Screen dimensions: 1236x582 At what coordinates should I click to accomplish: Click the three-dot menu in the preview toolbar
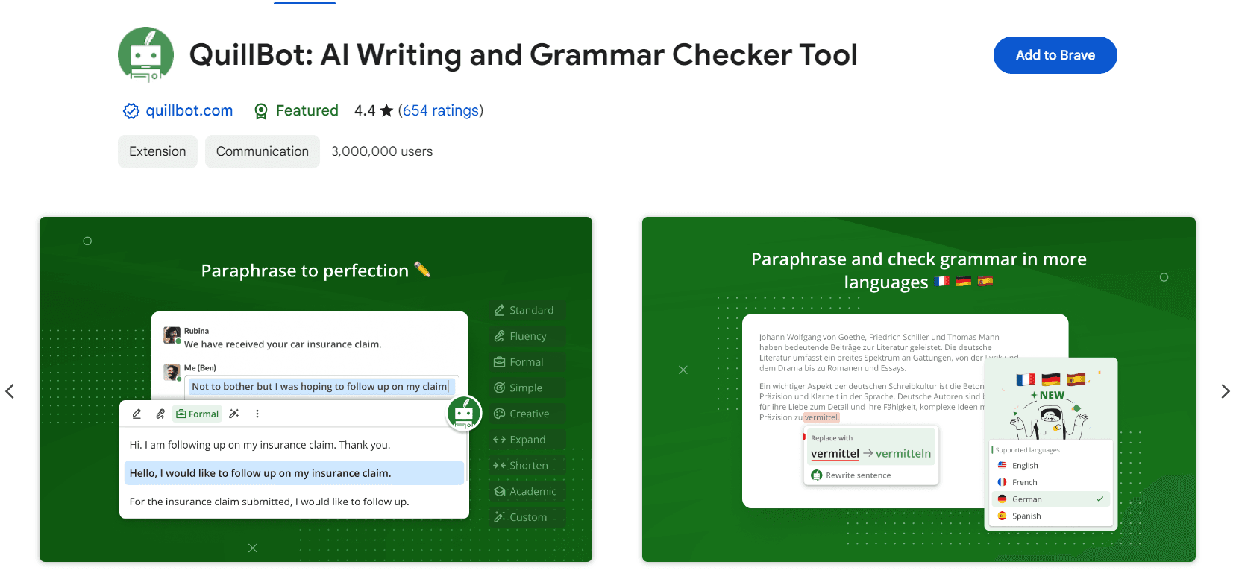point(257,414)
